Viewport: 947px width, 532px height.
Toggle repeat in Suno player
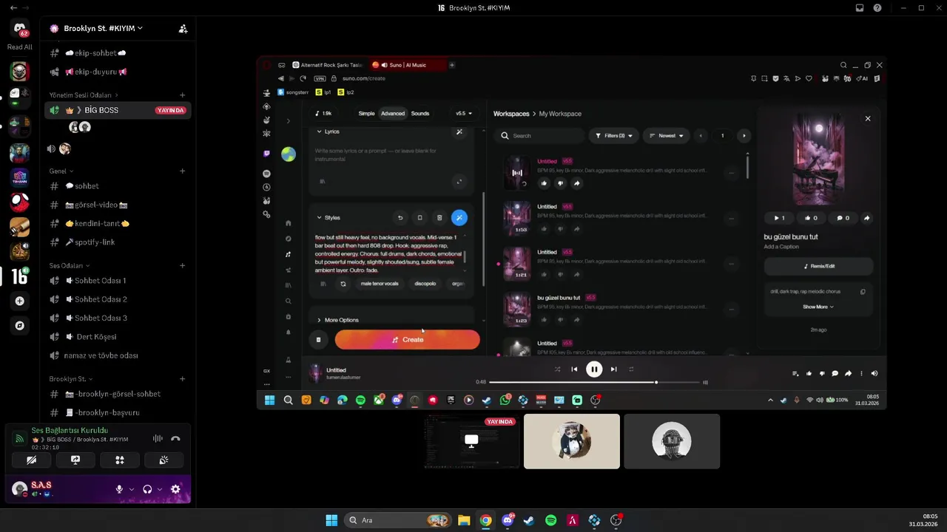pyautogui.click(x=631, y=369)
